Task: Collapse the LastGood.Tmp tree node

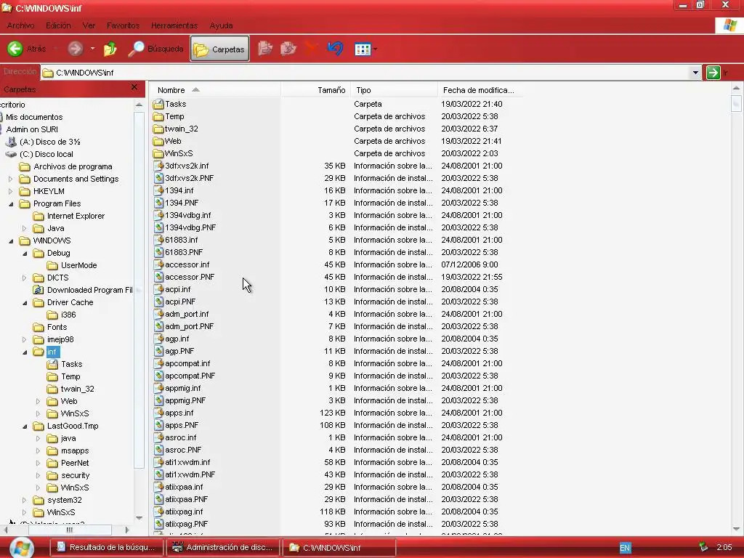Action: pyautogui.click(x=24, y=426)
